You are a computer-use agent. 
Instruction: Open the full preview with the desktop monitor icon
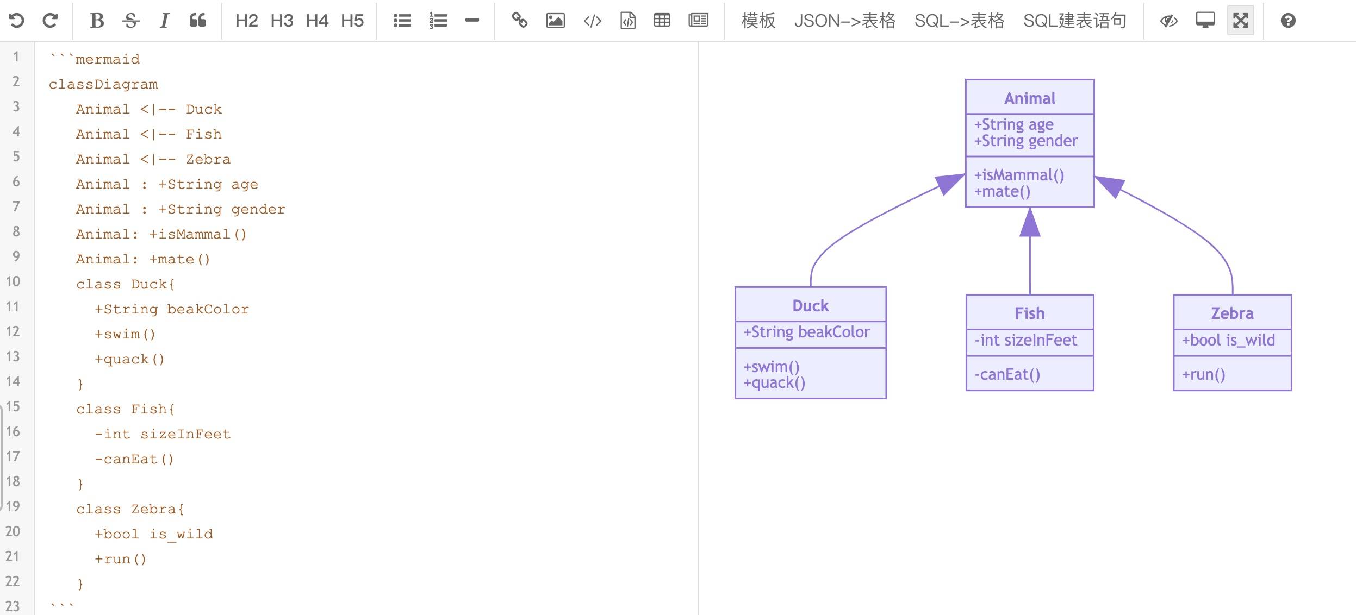[1205, 21]
